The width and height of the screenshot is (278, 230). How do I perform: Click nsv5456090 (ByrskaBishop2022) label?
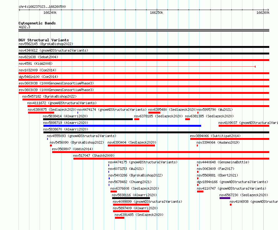77,142
